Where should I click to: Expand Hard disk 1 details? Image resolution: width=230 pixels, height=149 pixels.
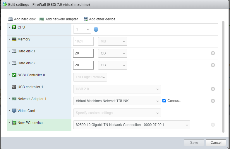click(9, 51)
